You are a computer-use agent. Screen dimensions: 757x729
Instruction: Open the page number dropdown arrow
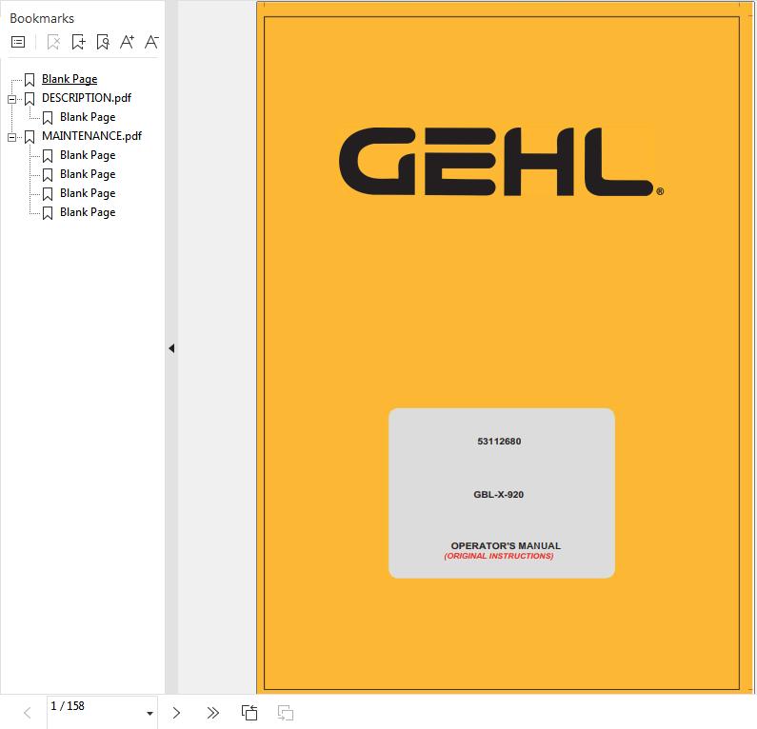[x=149, y=714]
